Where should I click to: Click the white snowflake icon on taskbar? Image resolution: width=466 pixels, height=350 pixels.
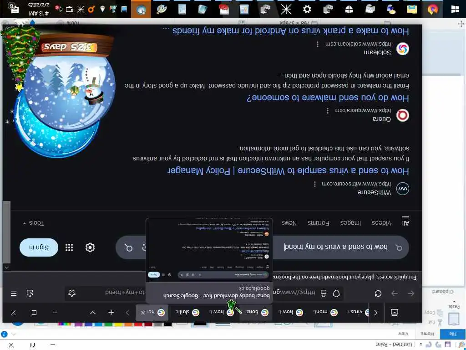click(x=286, y=9)
